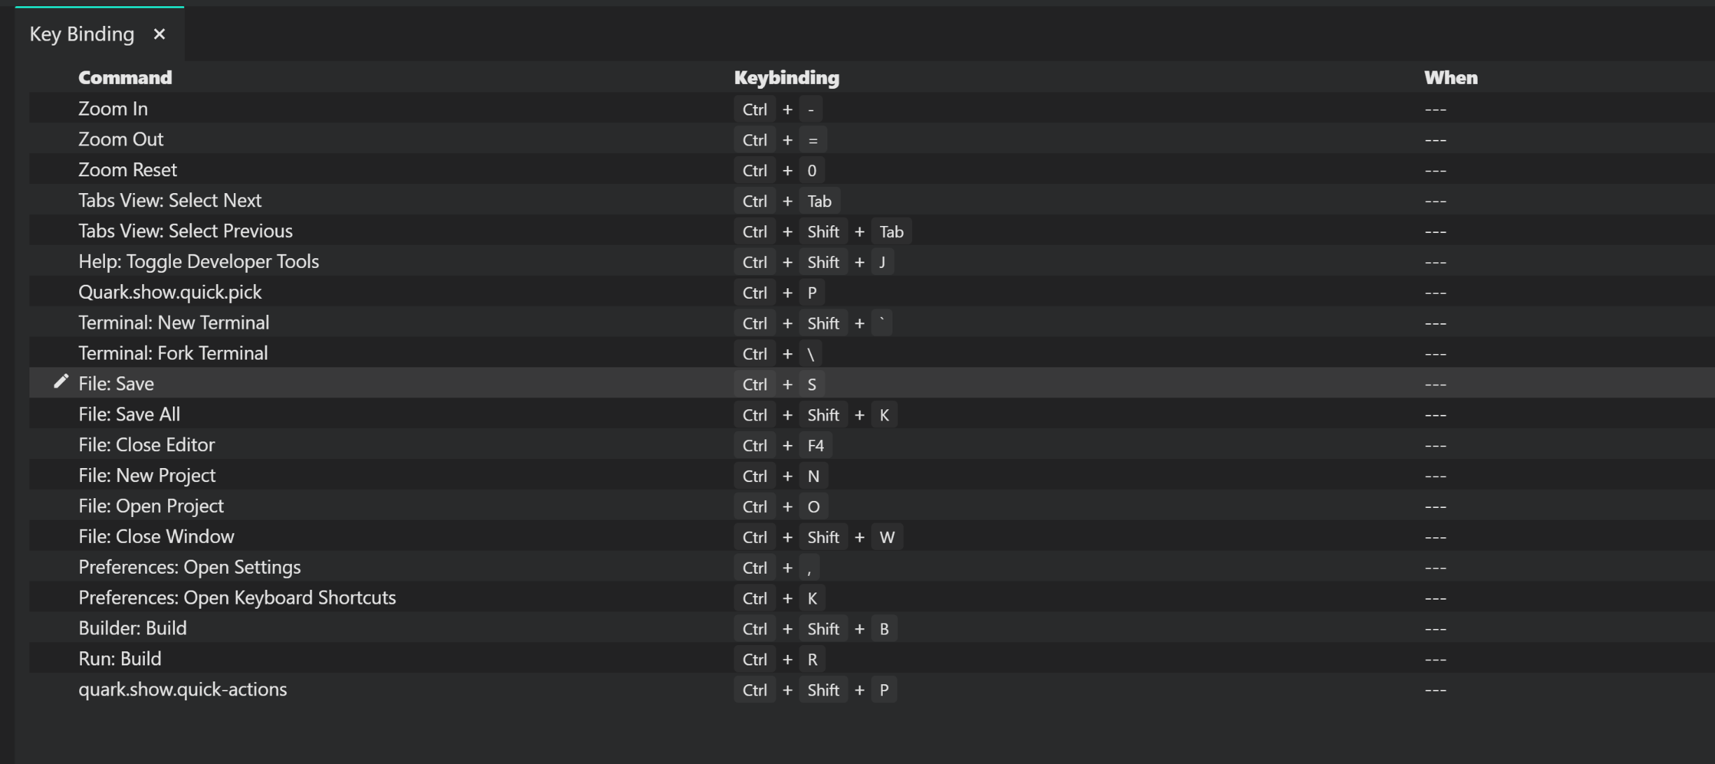Select Builder: Build command row
This screenshot has width=1715, height=764.
tap(871, 628)
